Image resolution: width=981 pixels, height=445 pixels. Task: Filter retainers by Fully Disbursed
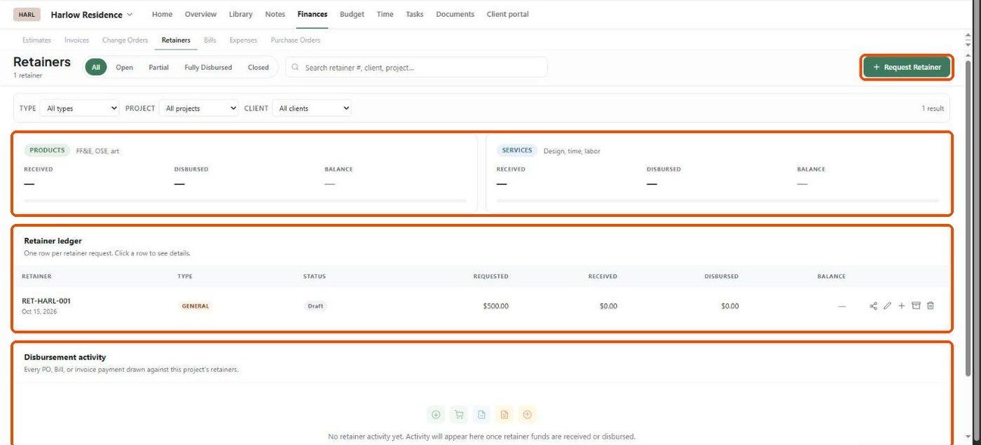[208, 67]
